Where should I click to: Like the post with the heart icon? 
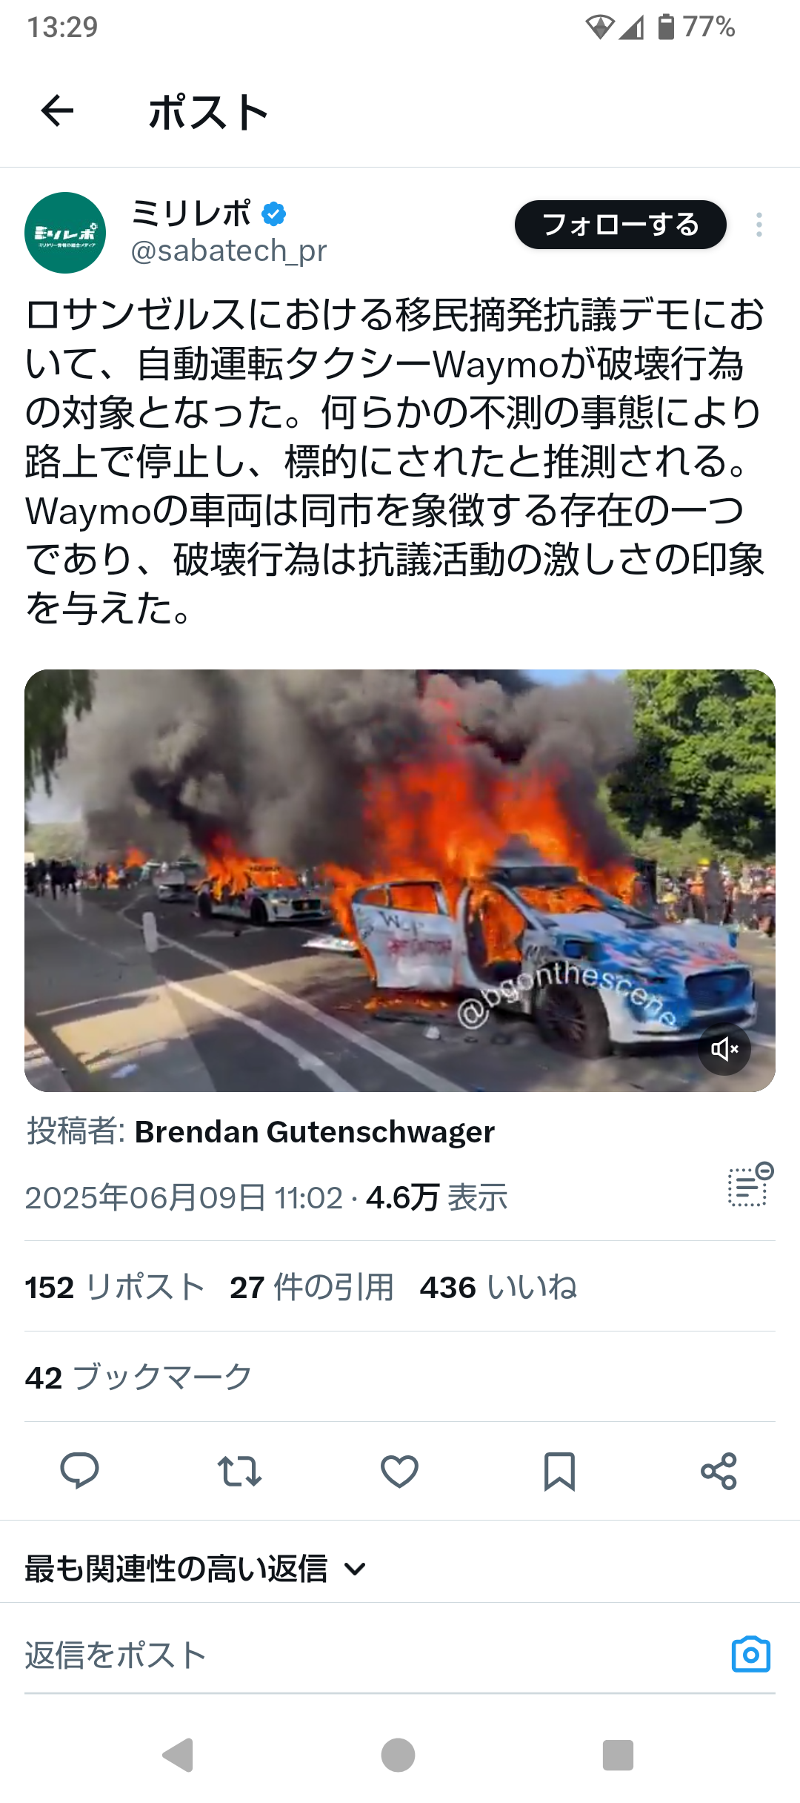point(399,1472)
